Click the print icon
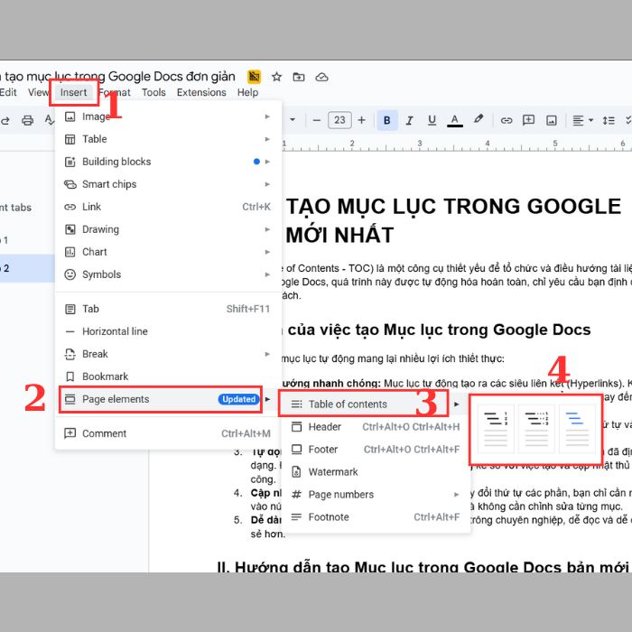The height and width of the screenshot is (632, 632). [27, 120]
